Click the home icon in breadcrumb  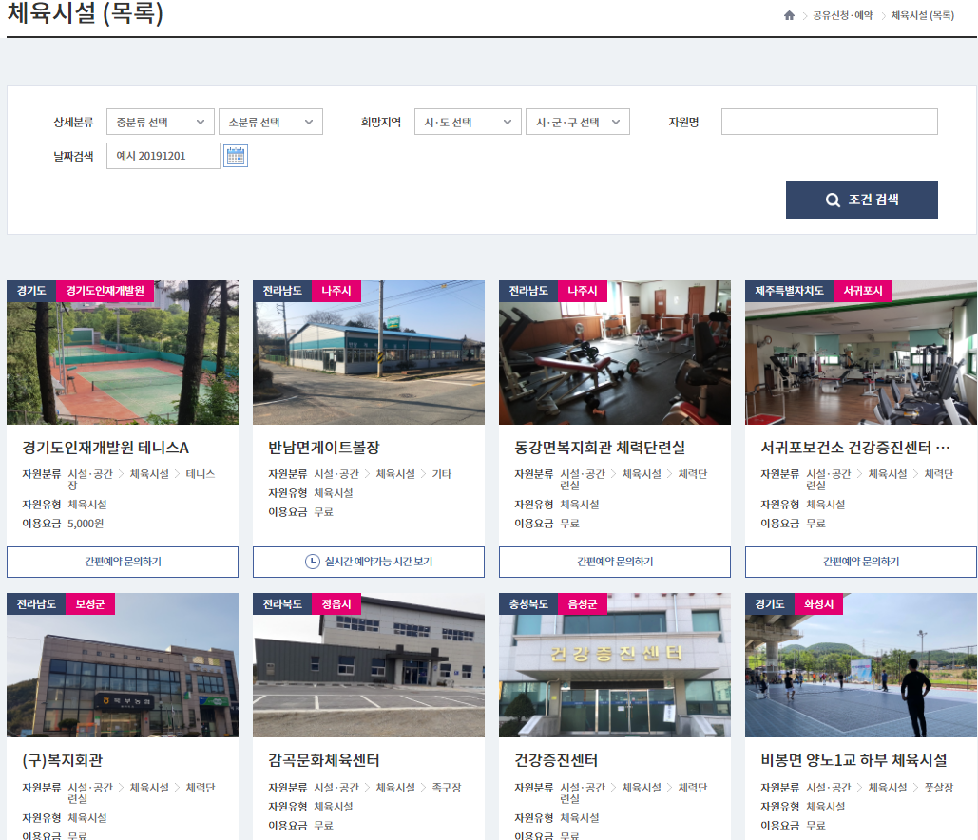789,15
